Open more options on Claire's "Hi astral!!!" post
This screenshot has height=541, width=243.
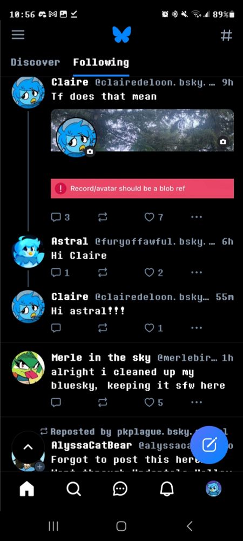pyautogui.click(x=197, y=328)
